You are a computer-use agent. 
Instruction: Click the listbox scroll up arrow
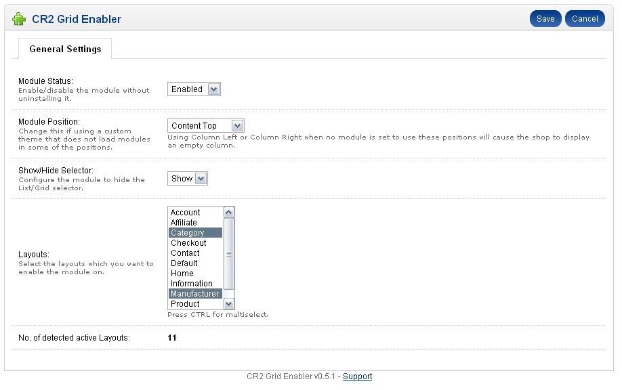[229, 213]
